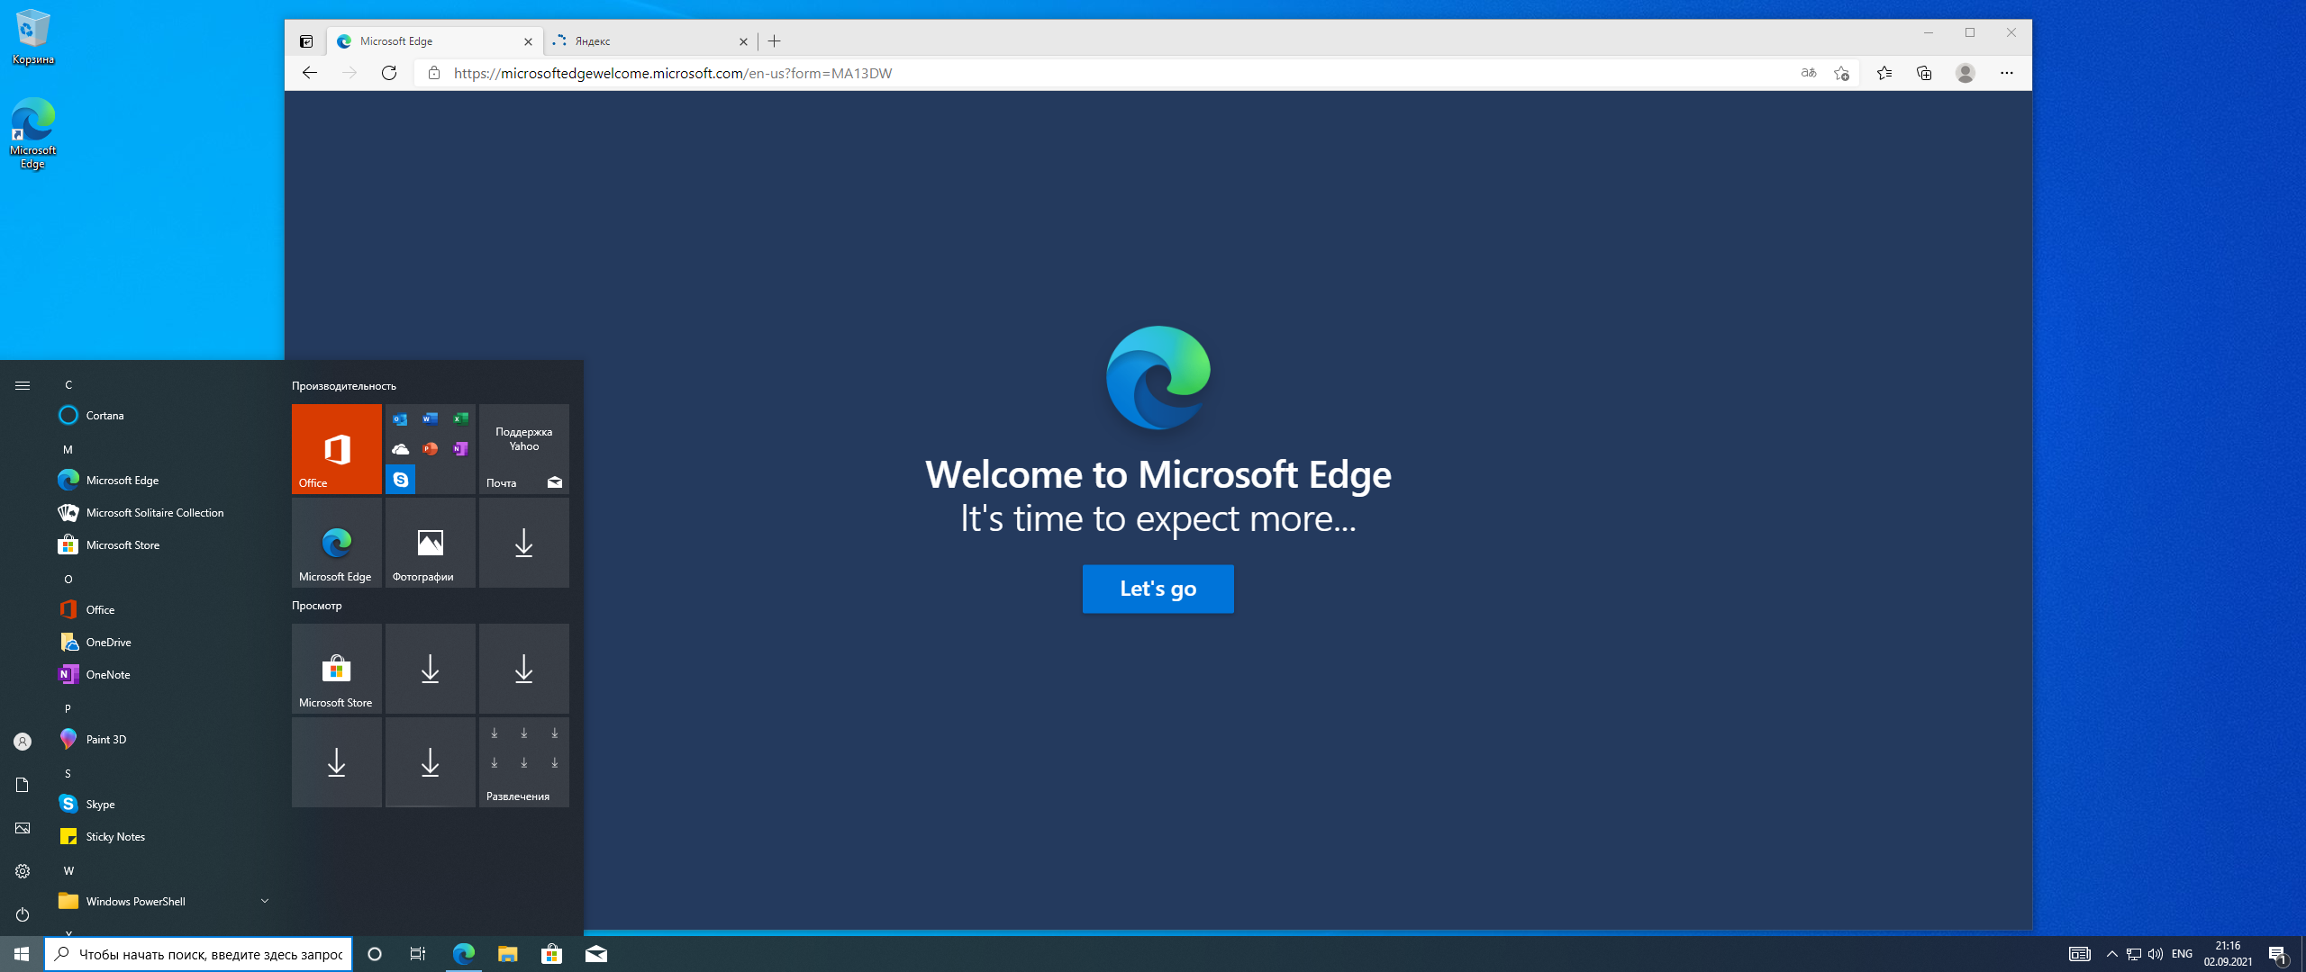Click the add to favorites star icon

coord(1841,73)
